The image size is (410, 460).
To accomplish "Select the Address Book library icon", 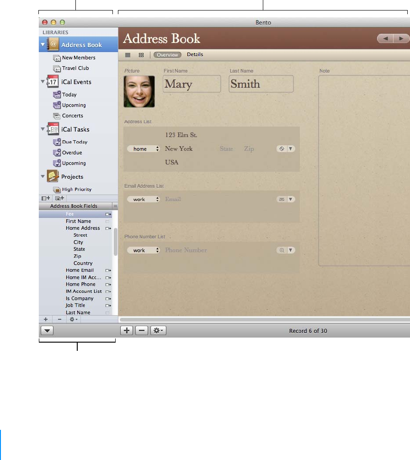I will click(53, 44).
